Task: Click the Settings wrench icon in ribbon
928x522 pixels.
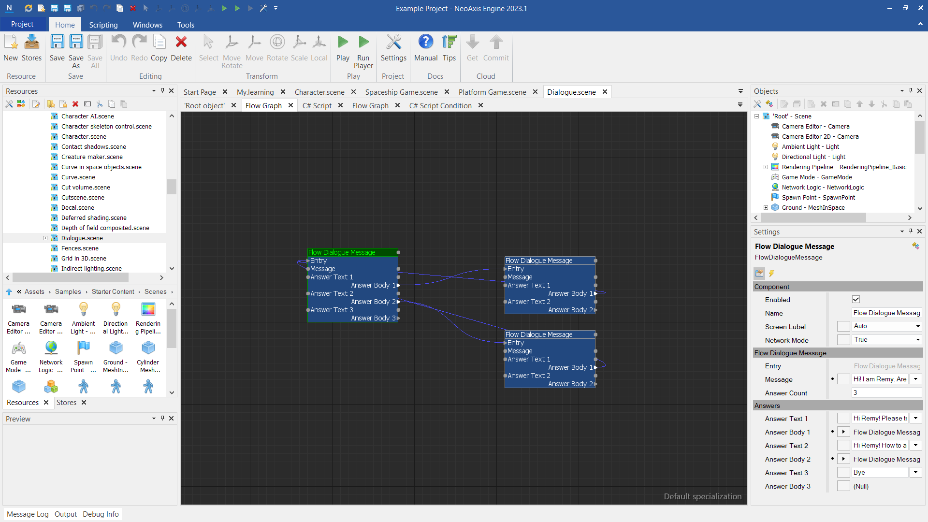Action: pyautogui.click(x=393, y=43)
